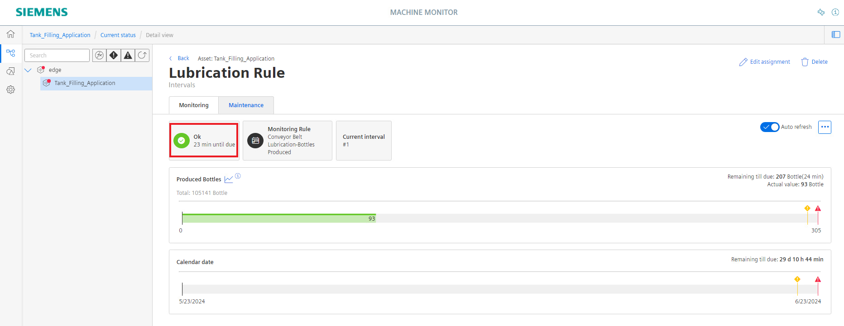Select edge tree item label
The height and width of the screenshot is (326, 844).
55,70
